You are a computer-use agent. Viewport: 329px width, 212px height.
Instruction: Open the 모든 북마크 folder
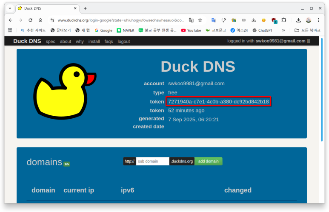(307, 30)
